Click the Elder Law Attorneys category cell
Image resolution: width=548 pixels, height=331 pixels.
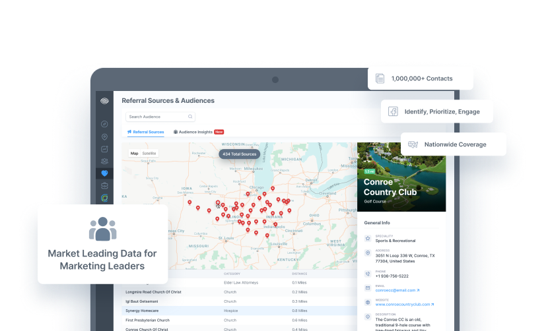pos(241,283)
